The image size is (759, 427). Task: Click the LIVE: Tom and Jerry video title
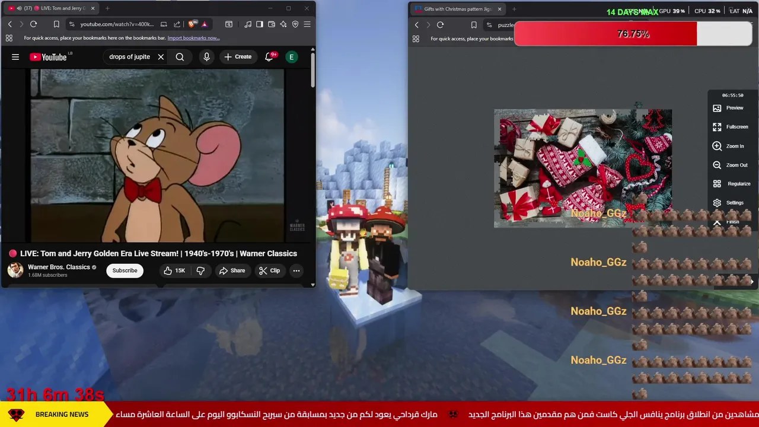[x=158, y=253]
